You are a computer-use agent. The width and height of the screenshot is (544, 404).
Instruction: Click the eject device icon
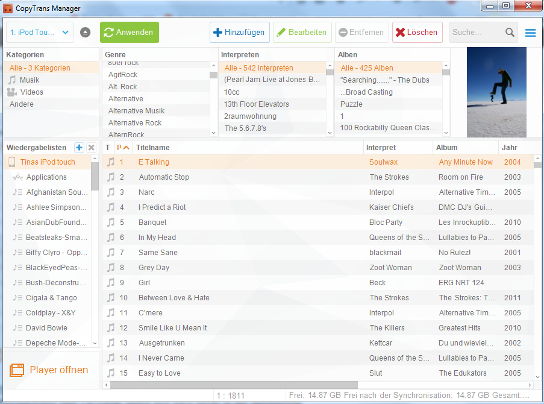click(x=85, y=33)
